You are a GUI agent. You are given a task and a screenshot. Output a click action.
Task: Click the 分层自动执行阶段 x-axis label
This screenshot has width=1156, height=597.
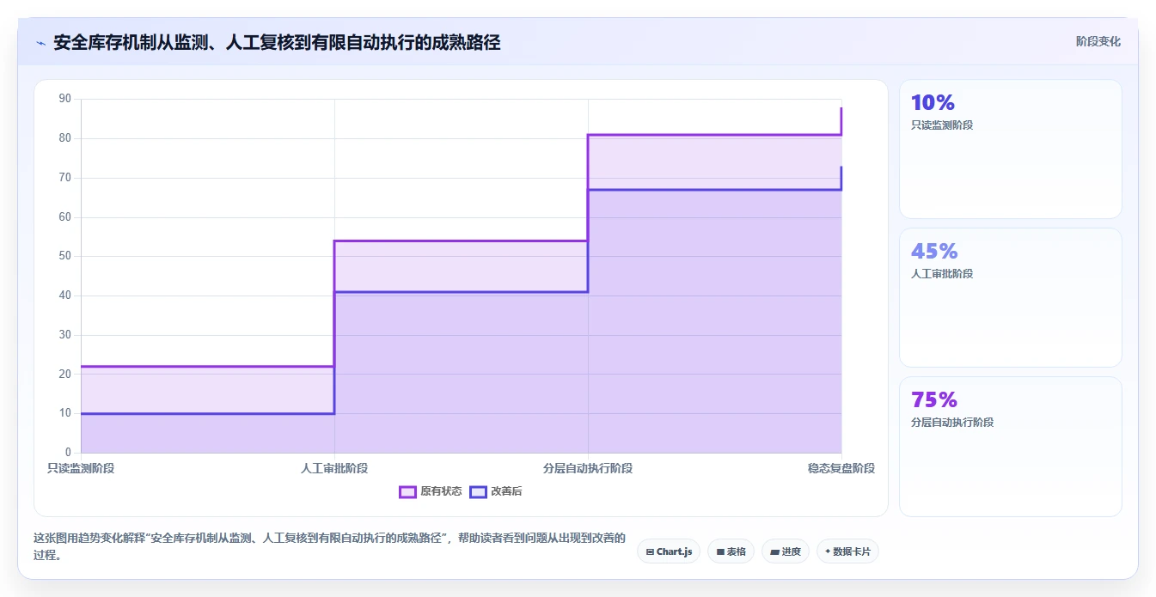[588, 468]
